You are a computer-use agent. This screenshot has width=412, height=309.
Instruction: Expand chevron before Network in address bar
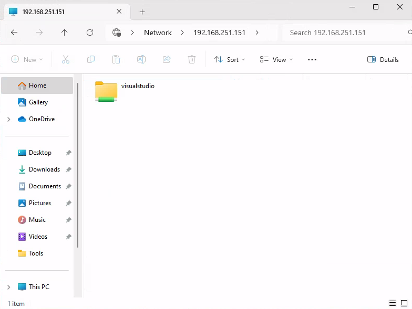click(132, 33)
